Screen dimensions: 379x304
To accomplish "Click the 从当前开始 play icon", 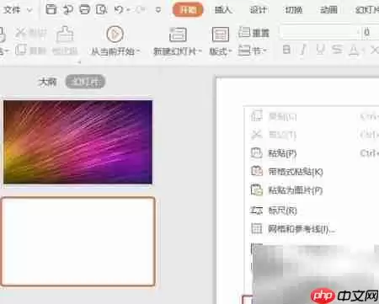I will (x=115, y=35).
